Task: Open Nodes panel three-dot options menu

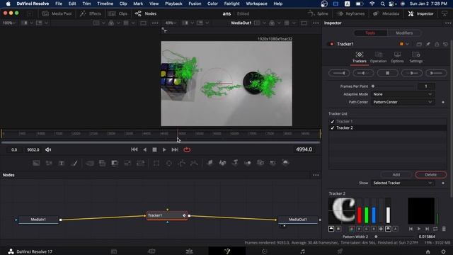Action: click(316, 175)
